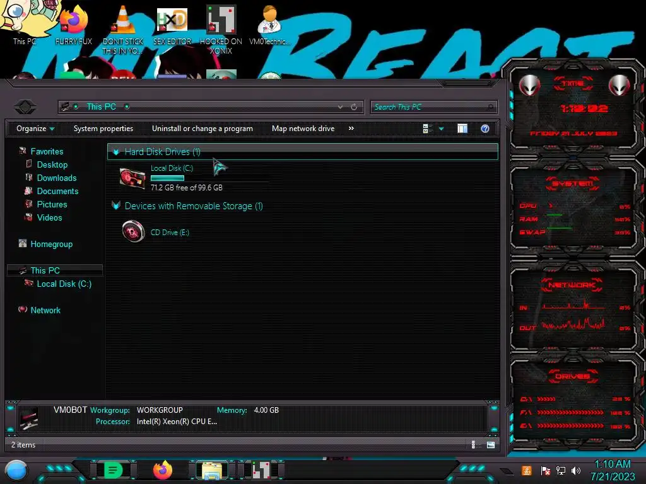Open the view options dropdown arrow
The width and height of the screenshot is (646, 484).
coord(441,129)
